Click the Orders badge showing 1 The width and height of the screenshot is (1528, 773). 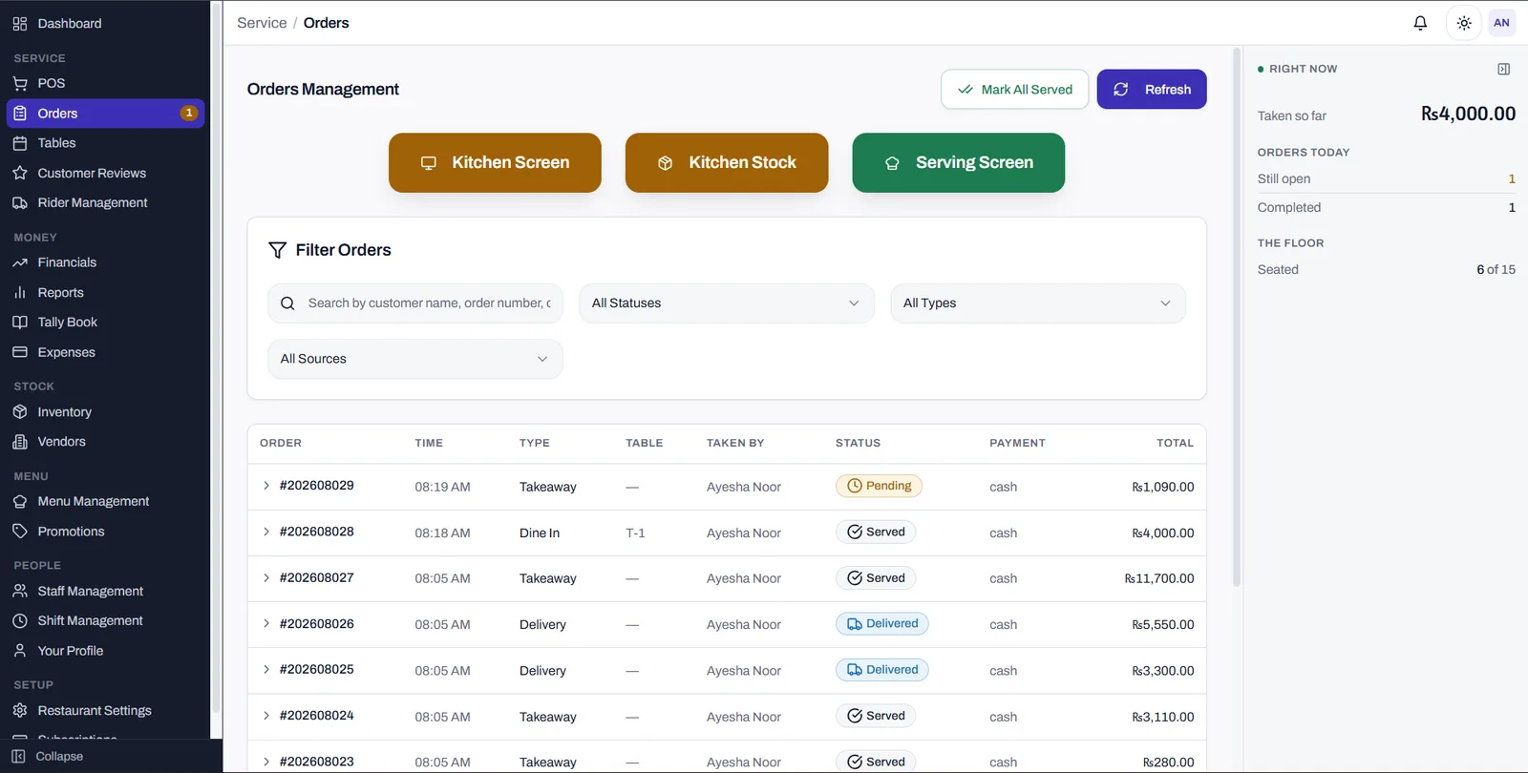(189, 113)
